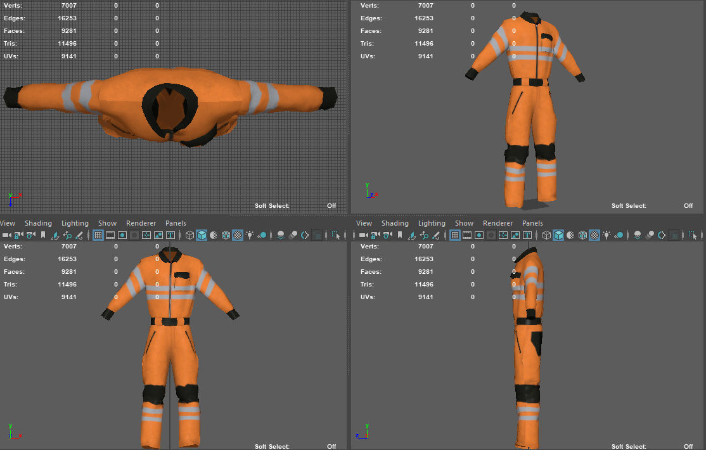This screenshot has width=706, height=450.
Task: Toggle Safe Title in side-view panel toolbar
Action: 527,235
